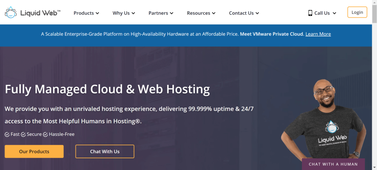Image resolution: width=377 pixels, height=170 pixels.
Task: Click the Fast label text
Action: click(x=15, y=134)
